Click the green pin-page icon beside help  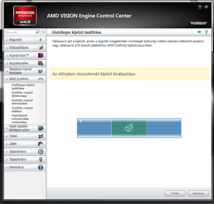tap(199, 32)
